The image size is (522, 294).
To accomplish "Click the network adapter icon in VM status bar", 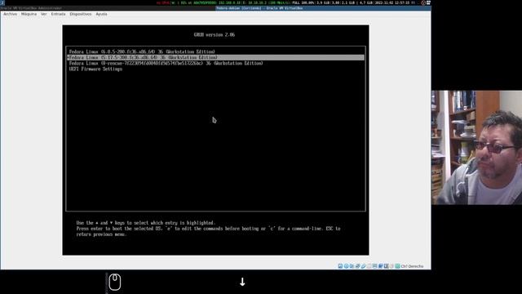I will 357,266.
